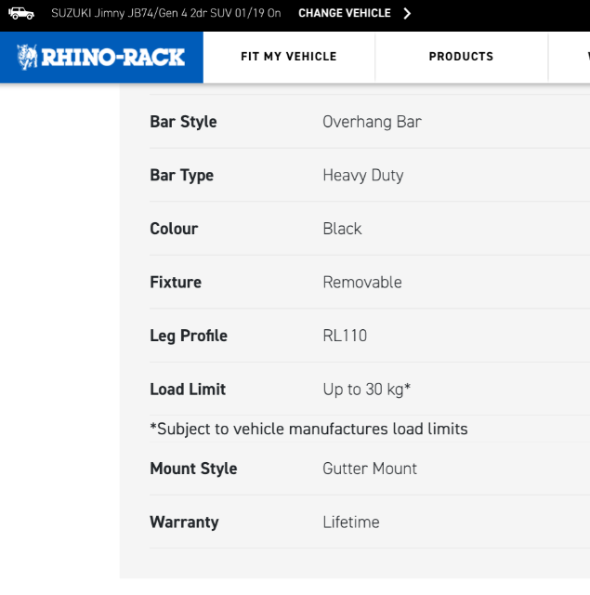
Task: Click the Removable fixture value
Action: pos(362,283)
